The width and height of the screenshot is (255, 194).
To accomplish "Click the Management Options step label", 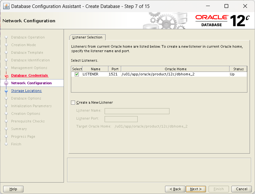I will point(29,68).
